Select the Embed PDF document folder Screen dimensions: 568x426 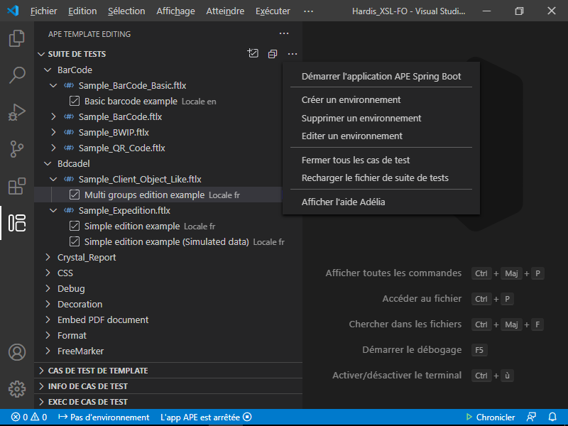(103, 320)
